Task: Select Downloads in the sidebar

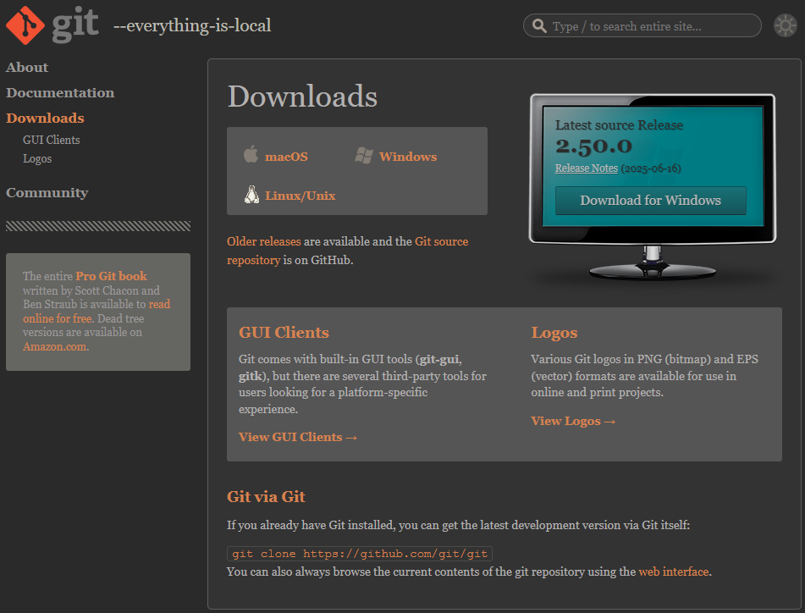Action: 45,118
